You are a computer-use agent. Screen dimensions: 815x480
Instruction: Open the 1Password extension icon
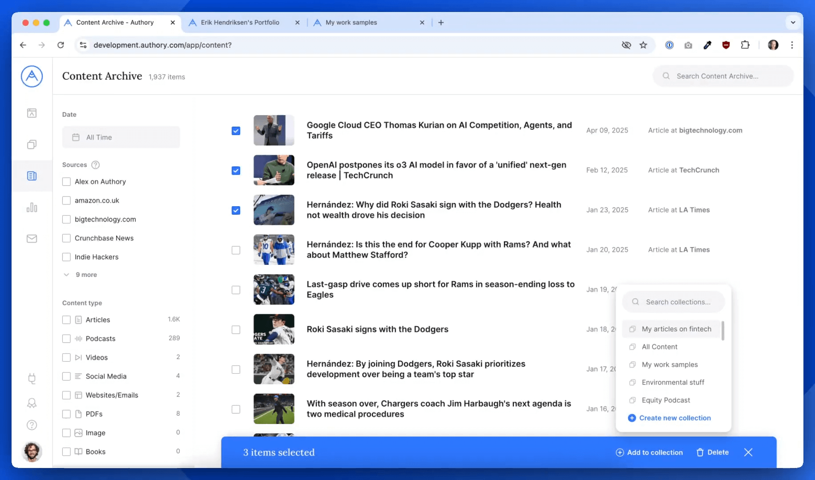pyautogui.click(x=670, y=45)
